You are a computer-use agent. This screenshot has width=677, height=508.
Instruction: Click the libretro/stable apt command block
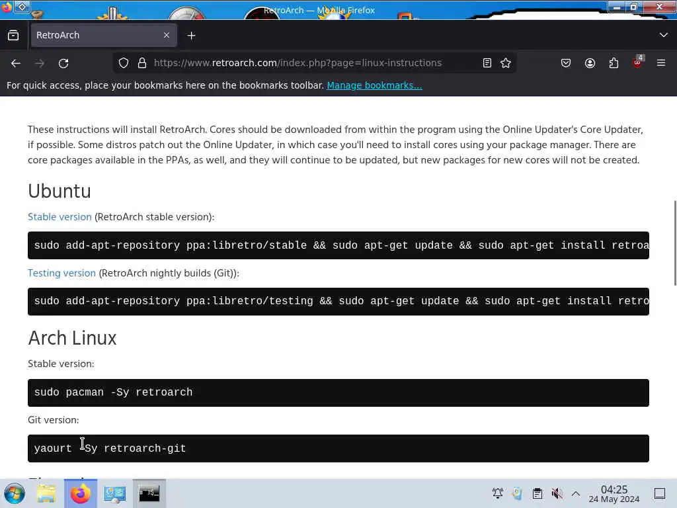338,245
